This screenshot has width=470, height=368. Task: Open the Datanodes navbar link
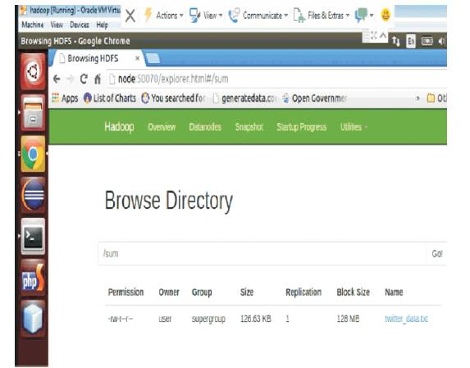coord(205,127)
